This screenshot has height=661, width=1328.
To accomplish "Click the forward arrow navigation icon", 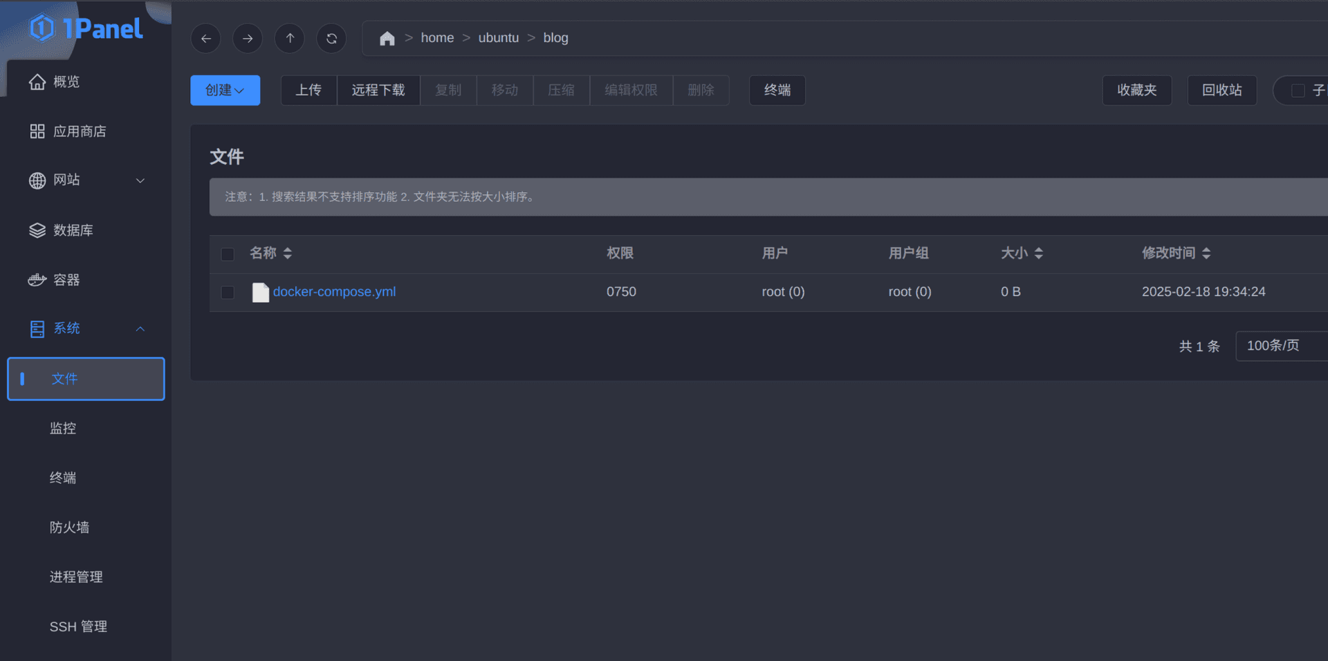I will click(x=248, y=39).
